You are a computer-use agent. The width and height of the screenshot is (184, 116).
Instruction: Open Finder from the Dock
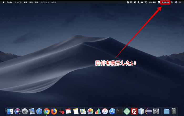10,111
